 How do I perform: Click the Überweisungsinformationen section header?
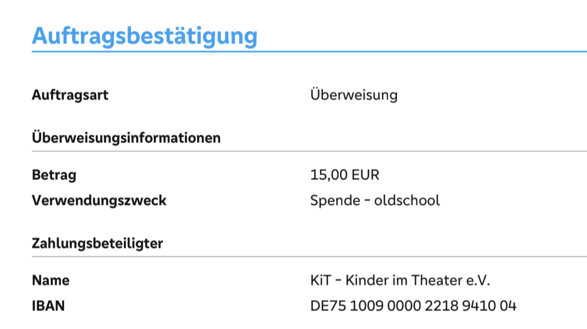[126, 138]
